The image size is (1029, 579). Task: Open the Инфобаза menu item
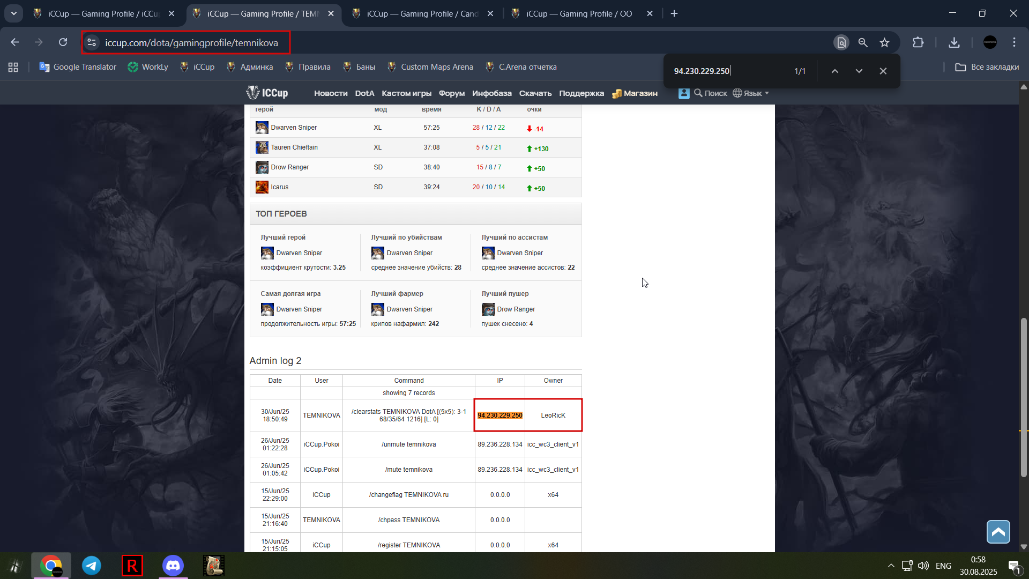point(491,93)
